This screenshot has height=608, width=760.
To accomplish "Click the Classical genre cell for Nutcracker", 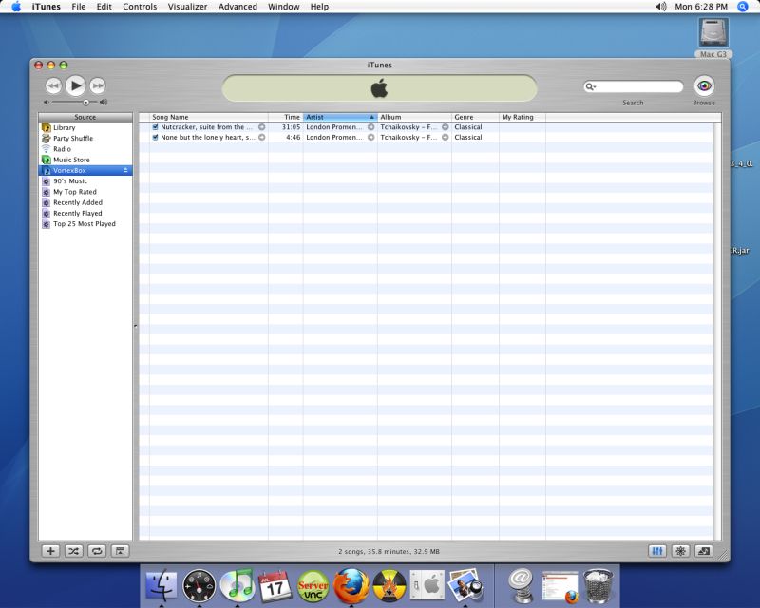I will tap(468, 127).
